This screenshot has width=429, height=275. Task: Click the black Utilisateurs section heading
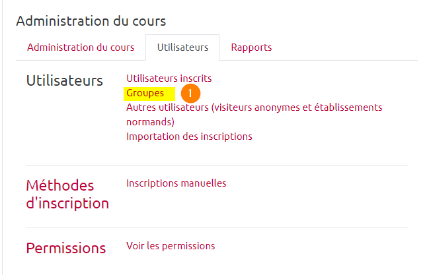[x=64, y=81]
